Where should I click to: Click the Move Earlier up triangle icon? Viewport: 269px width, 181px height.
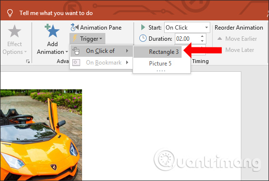[219, 38]
